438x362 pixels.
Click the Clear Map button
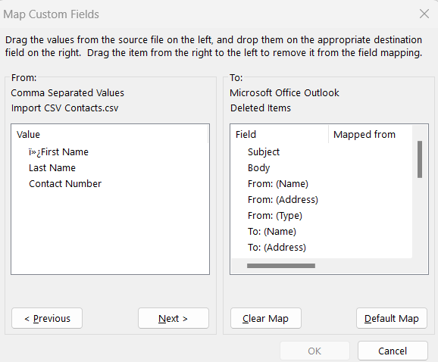tap(266, 318)
